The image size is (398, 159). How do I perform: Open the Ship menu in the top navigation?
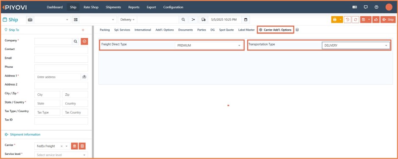point(73,7)
